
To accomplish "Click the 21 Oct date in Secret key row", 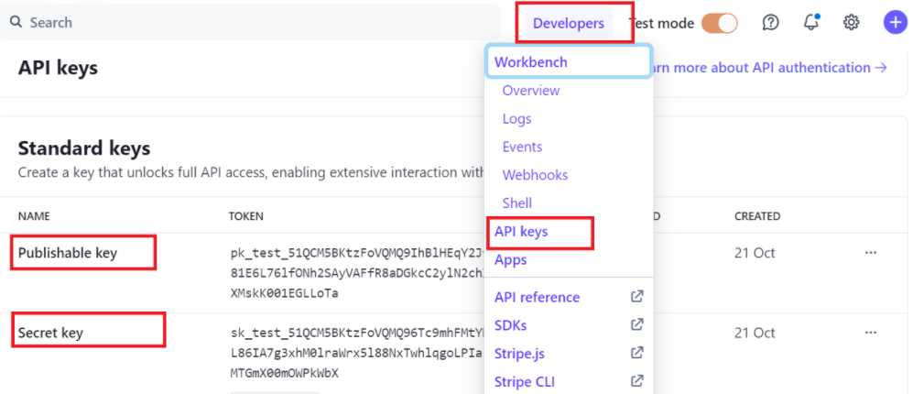I will 755,333.
